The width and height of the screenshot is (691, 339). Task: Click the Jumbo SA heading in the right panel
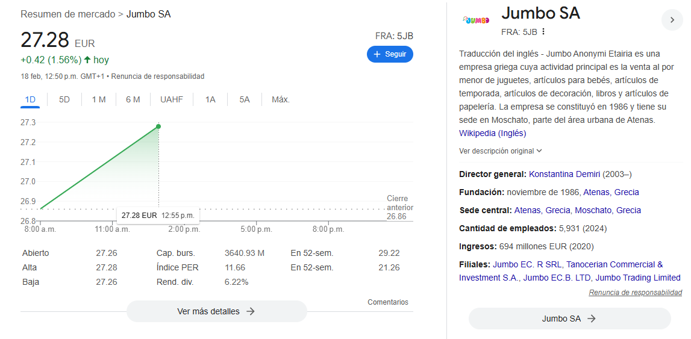pos(541,13)
